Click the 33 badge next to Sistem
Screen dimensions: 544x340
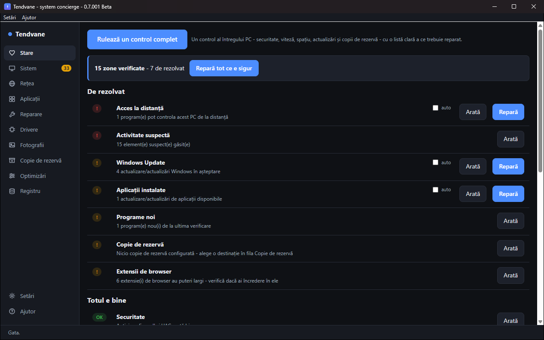(x=66, y=68)
